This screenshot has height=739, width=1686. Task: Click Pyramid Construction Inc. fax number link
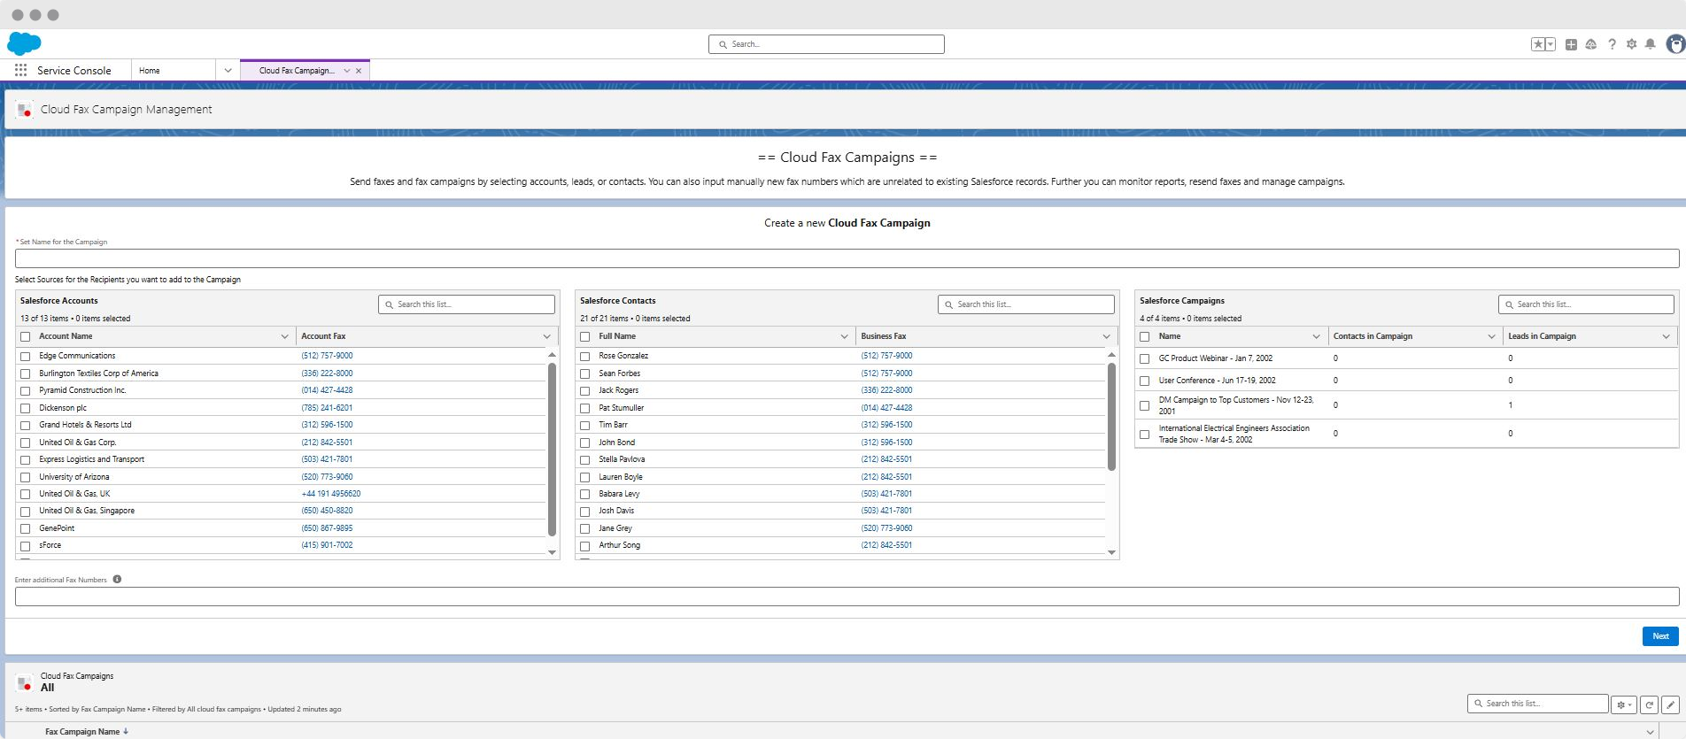[327, 390]
